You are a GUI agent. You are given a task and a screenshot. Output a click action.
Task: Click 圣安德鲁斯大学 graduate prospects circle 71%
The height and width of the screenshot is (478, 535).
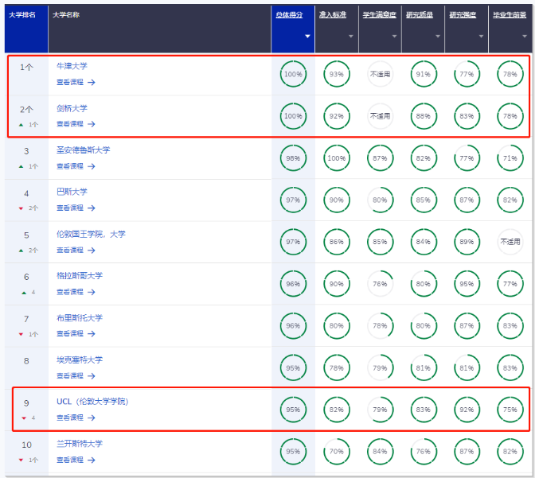pos(510,158)
